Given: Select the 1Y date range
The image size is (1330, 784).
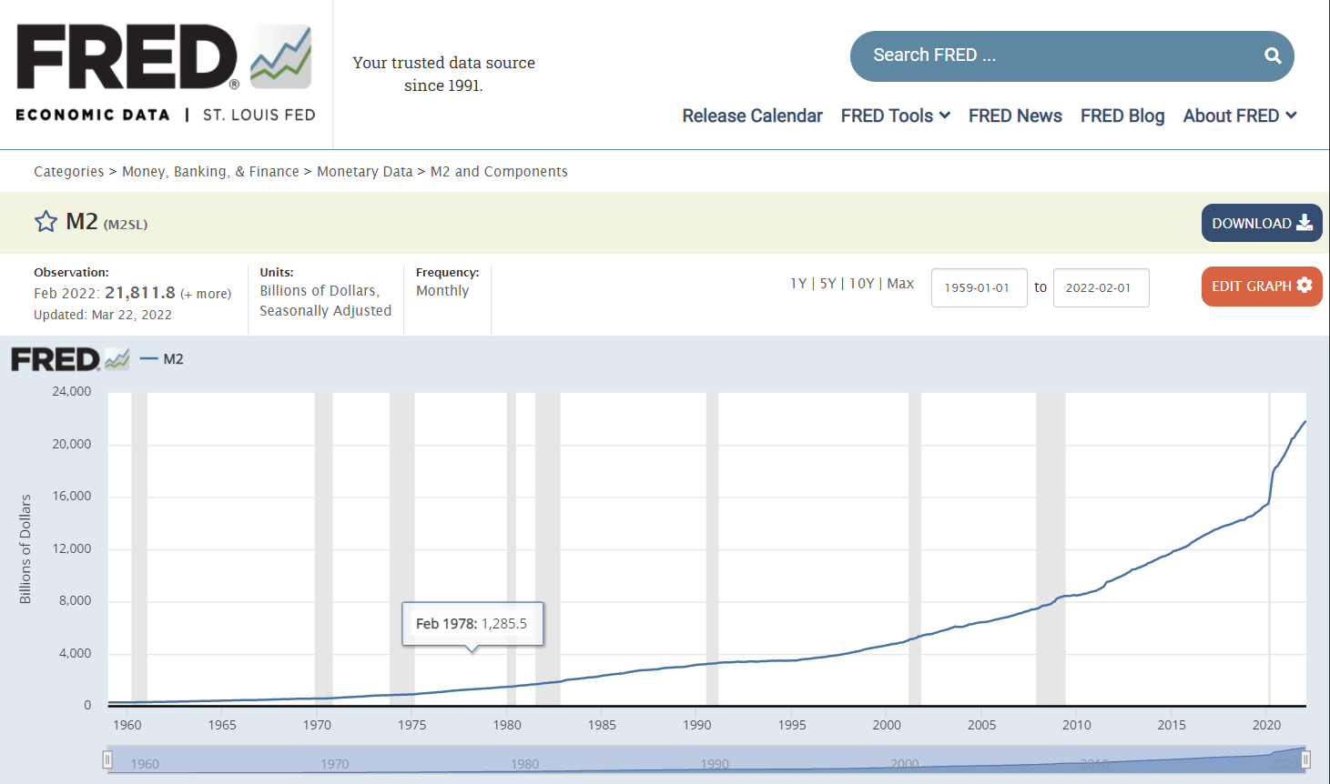Looking at the screenshot, I should pyautogui.click(x=798, y=284).
